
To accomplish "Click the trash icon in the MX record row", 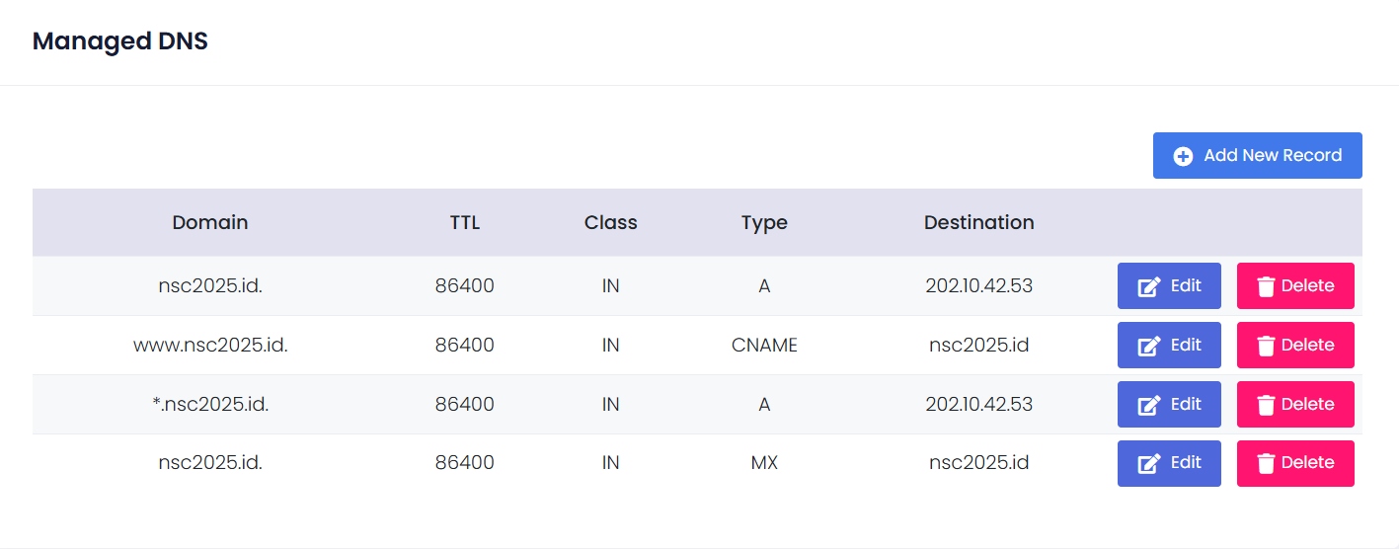I will tap(1266, 463).
